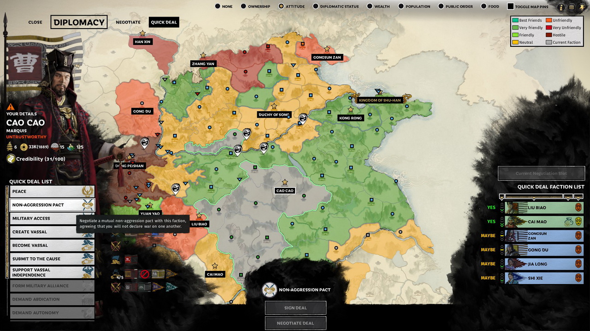Enable the Toggle Map Pins checkbox
The height and width of the screenshot is (331, 590).
(510, 6)
